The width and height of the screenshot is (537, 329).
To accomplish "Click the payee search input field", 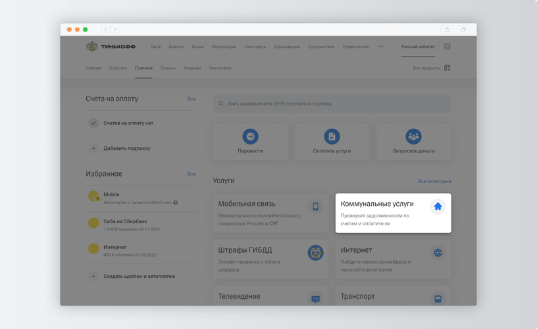I will point(332,104).
